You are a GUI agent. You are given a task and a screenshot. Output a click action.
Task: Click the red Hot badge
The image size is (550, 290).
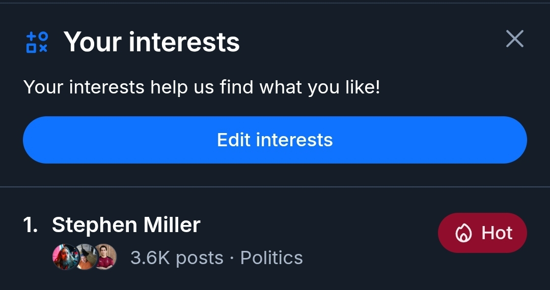tap(482, 233)
